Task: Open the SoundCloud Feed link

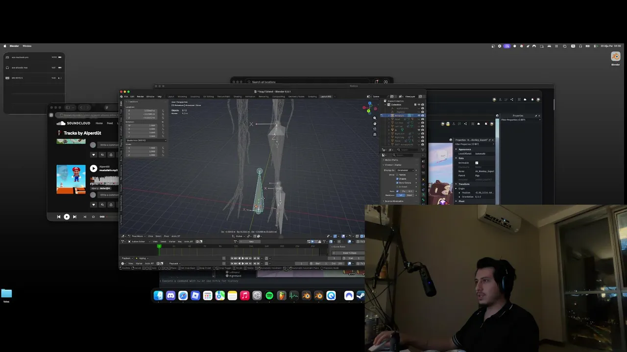Action: tap(110, 123)
